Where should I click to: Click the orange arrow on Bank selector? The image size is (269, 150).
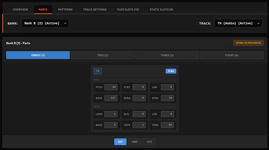point(65,23)
